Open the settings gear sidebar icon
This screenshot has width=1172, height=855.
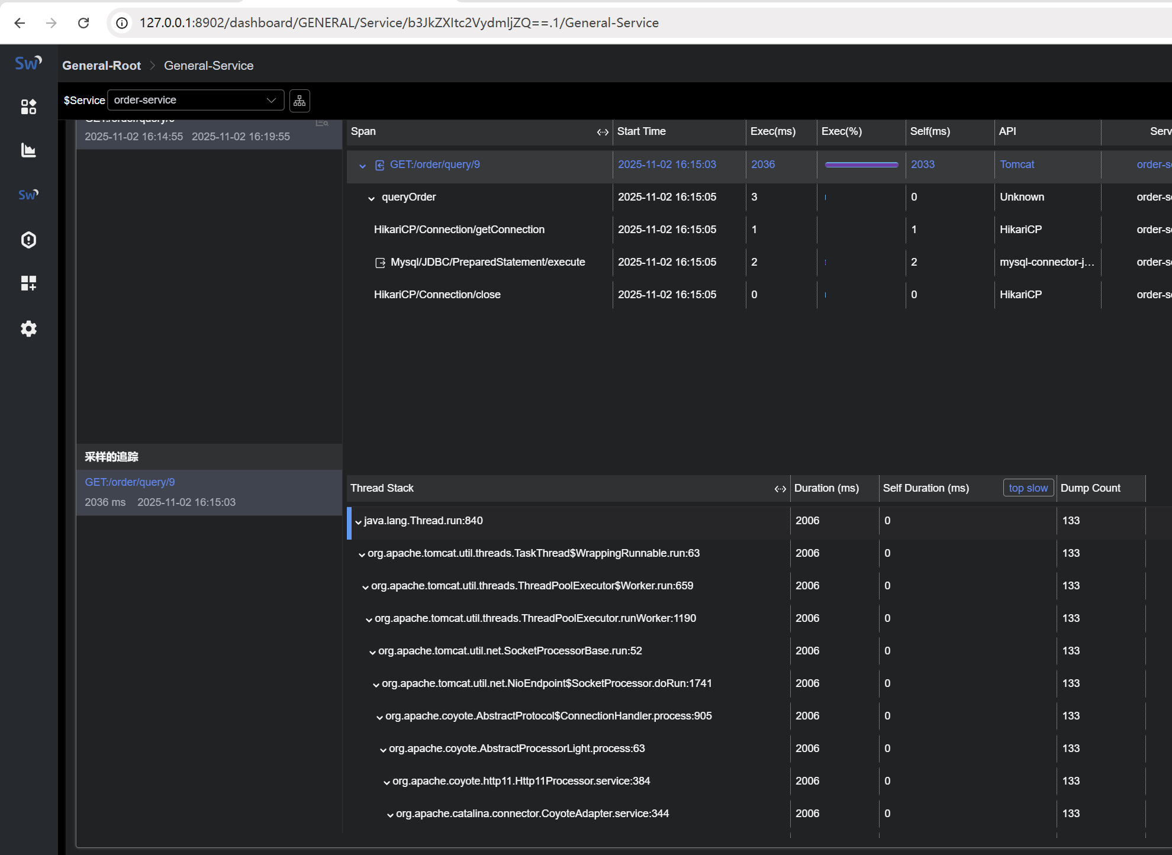(28, 328)
